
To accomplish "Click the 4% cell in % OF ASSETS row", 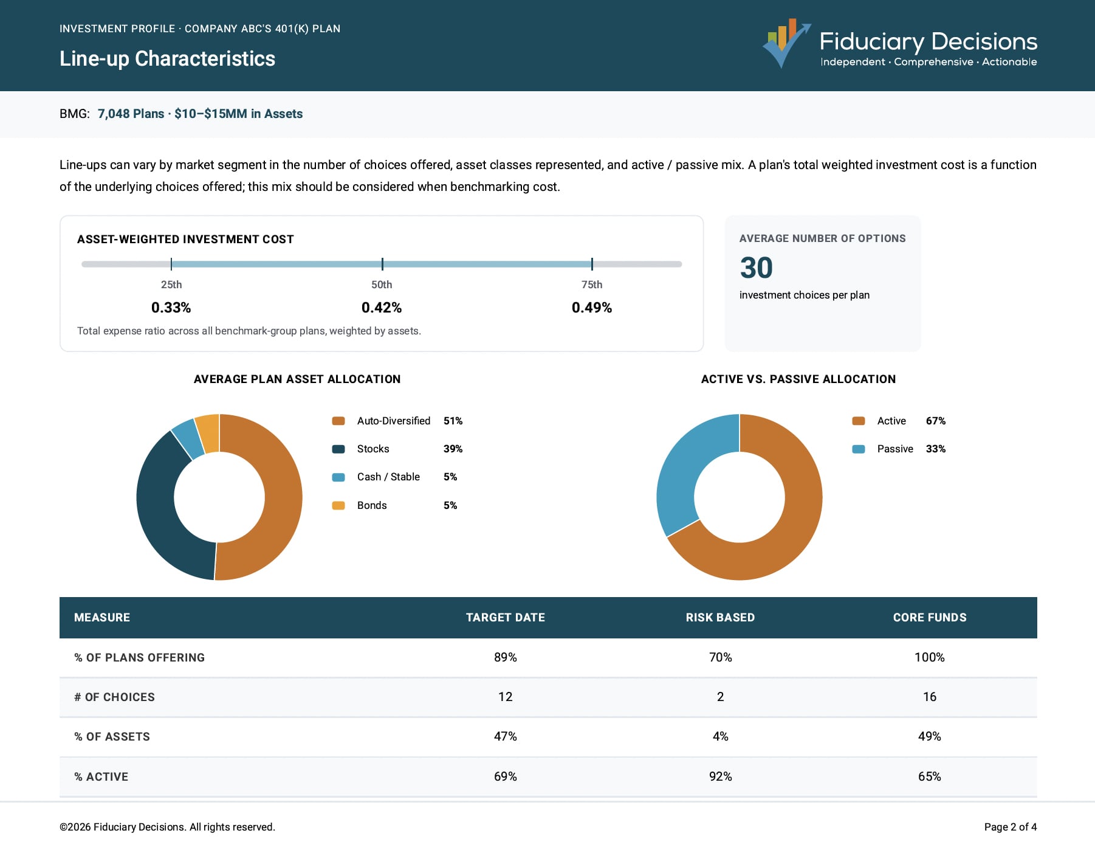I will (721, 736).
